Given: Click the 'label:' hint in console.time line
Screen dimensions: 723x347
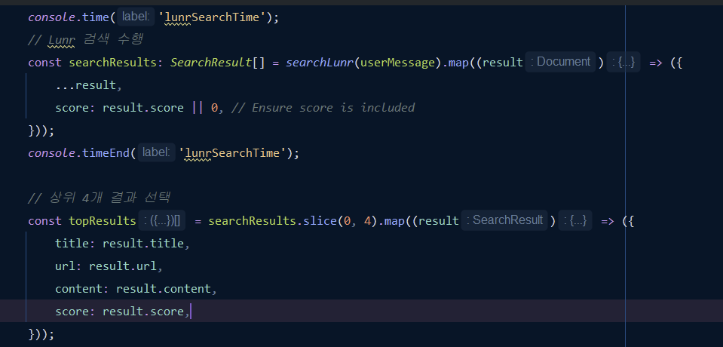Looking at the screenshot, I should point(136,17).
